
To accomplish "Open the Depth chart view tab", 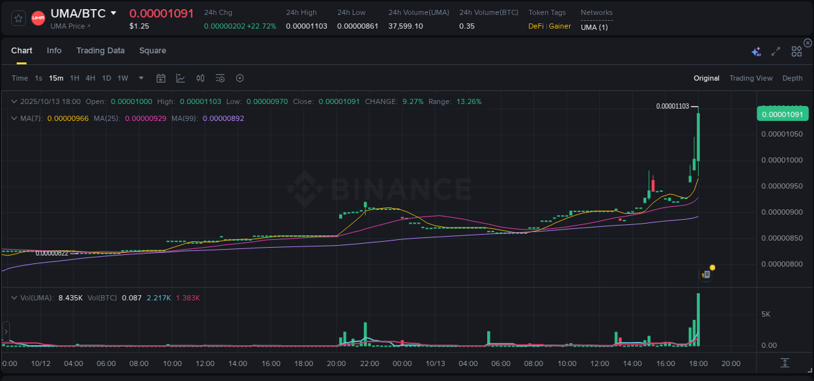I will click(x=792, y=78).
